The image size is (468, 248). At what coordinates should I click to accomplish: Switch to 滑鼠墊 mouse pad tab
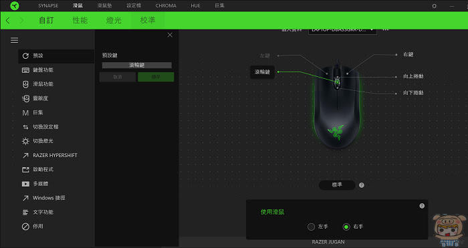pos(104,5)
